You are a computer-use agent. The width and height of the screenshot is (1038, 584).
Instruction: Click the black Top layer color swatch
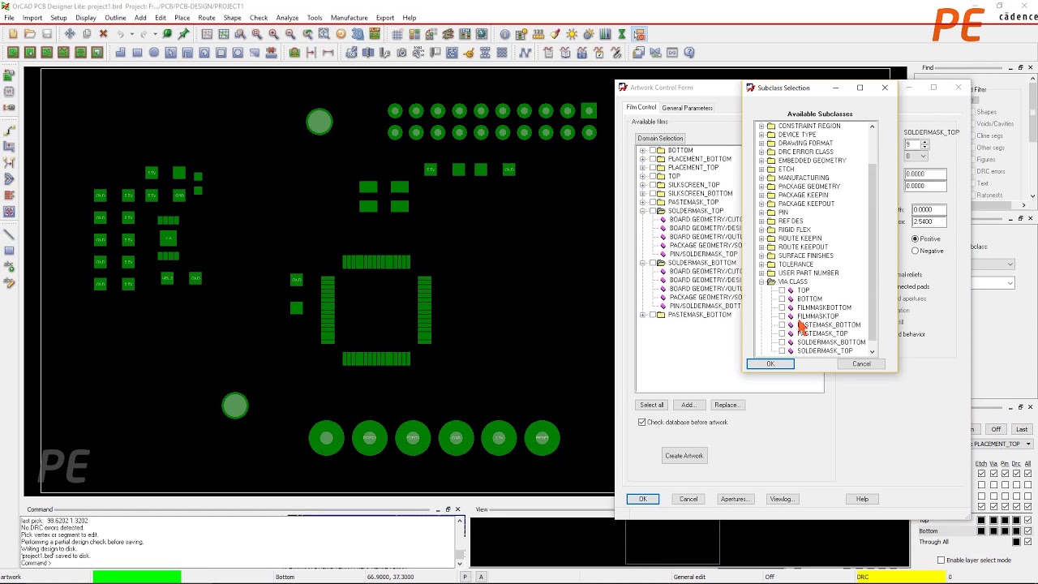click(981, 521)
